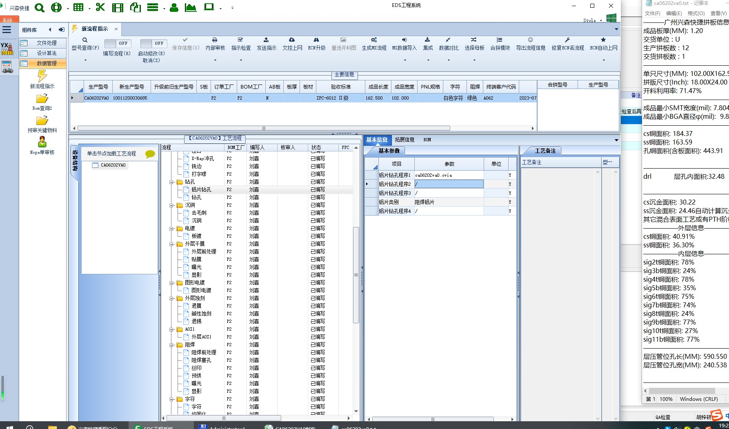Click 生产型号 cell CA06202VA0

(x=97, y=98)
